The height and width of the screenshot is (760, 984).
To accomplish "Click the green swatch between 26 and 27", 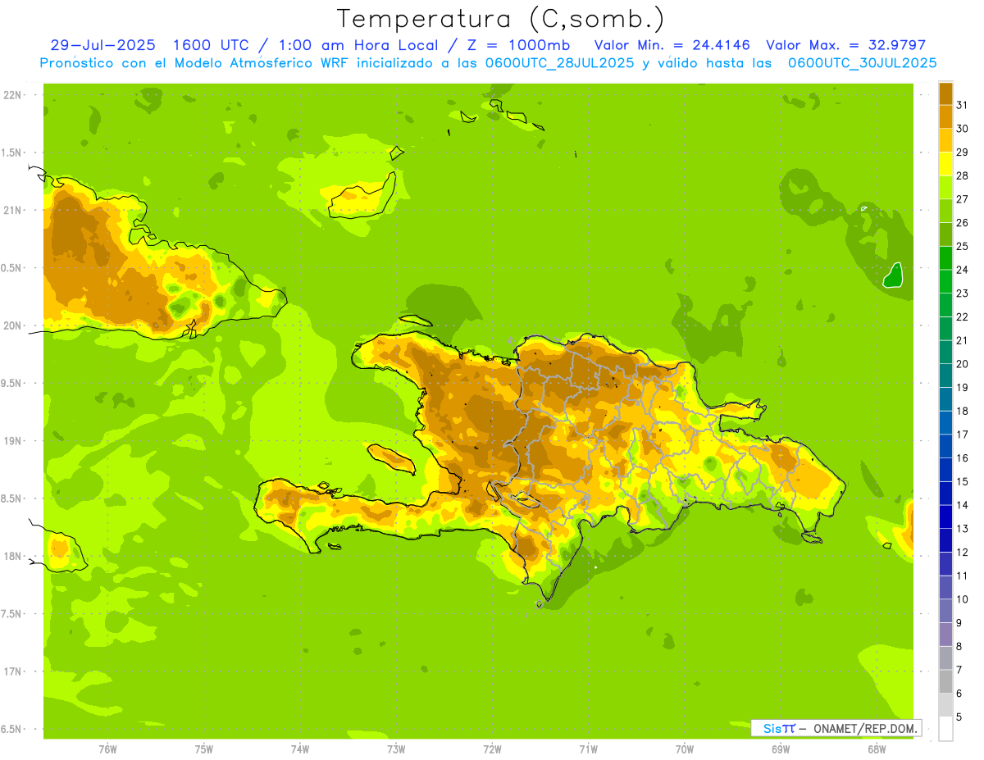I will point(945,211).
